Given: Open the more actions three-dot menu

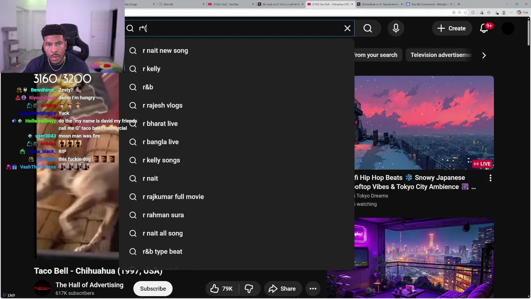Looking at the screenshot, I should pos(313,289).
